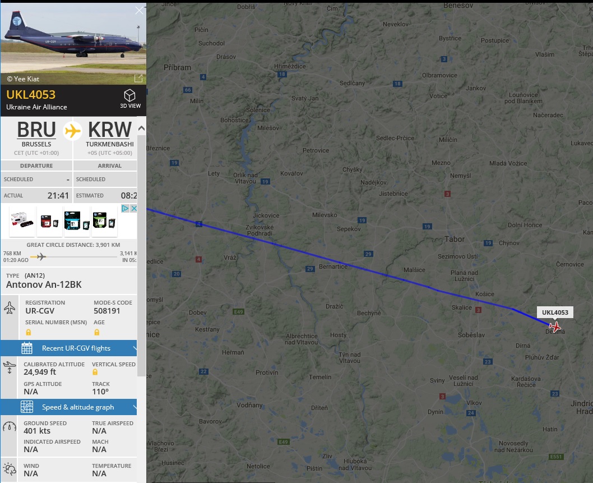Click the aircraft age lock icon
This screenshot has height=483, width=593.
(x=97, y=332)
